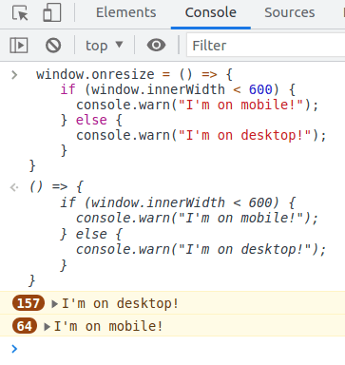Activate the inspect element picker icon
The image size is (345, 365).
(x=20, y=13)
